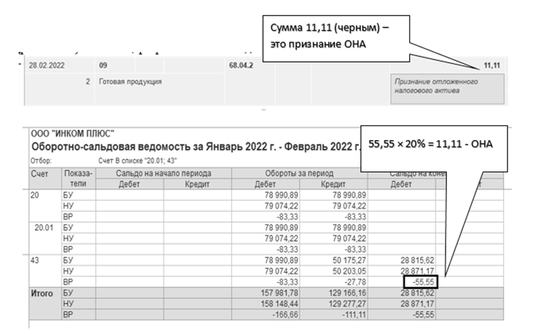Click the boxed -55,55 cell for account 43
This screenshot has width=538, height=335.
(421, 282)
